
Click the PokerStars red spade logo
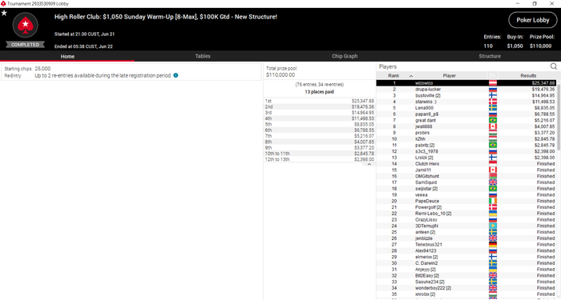click(25, 25)
